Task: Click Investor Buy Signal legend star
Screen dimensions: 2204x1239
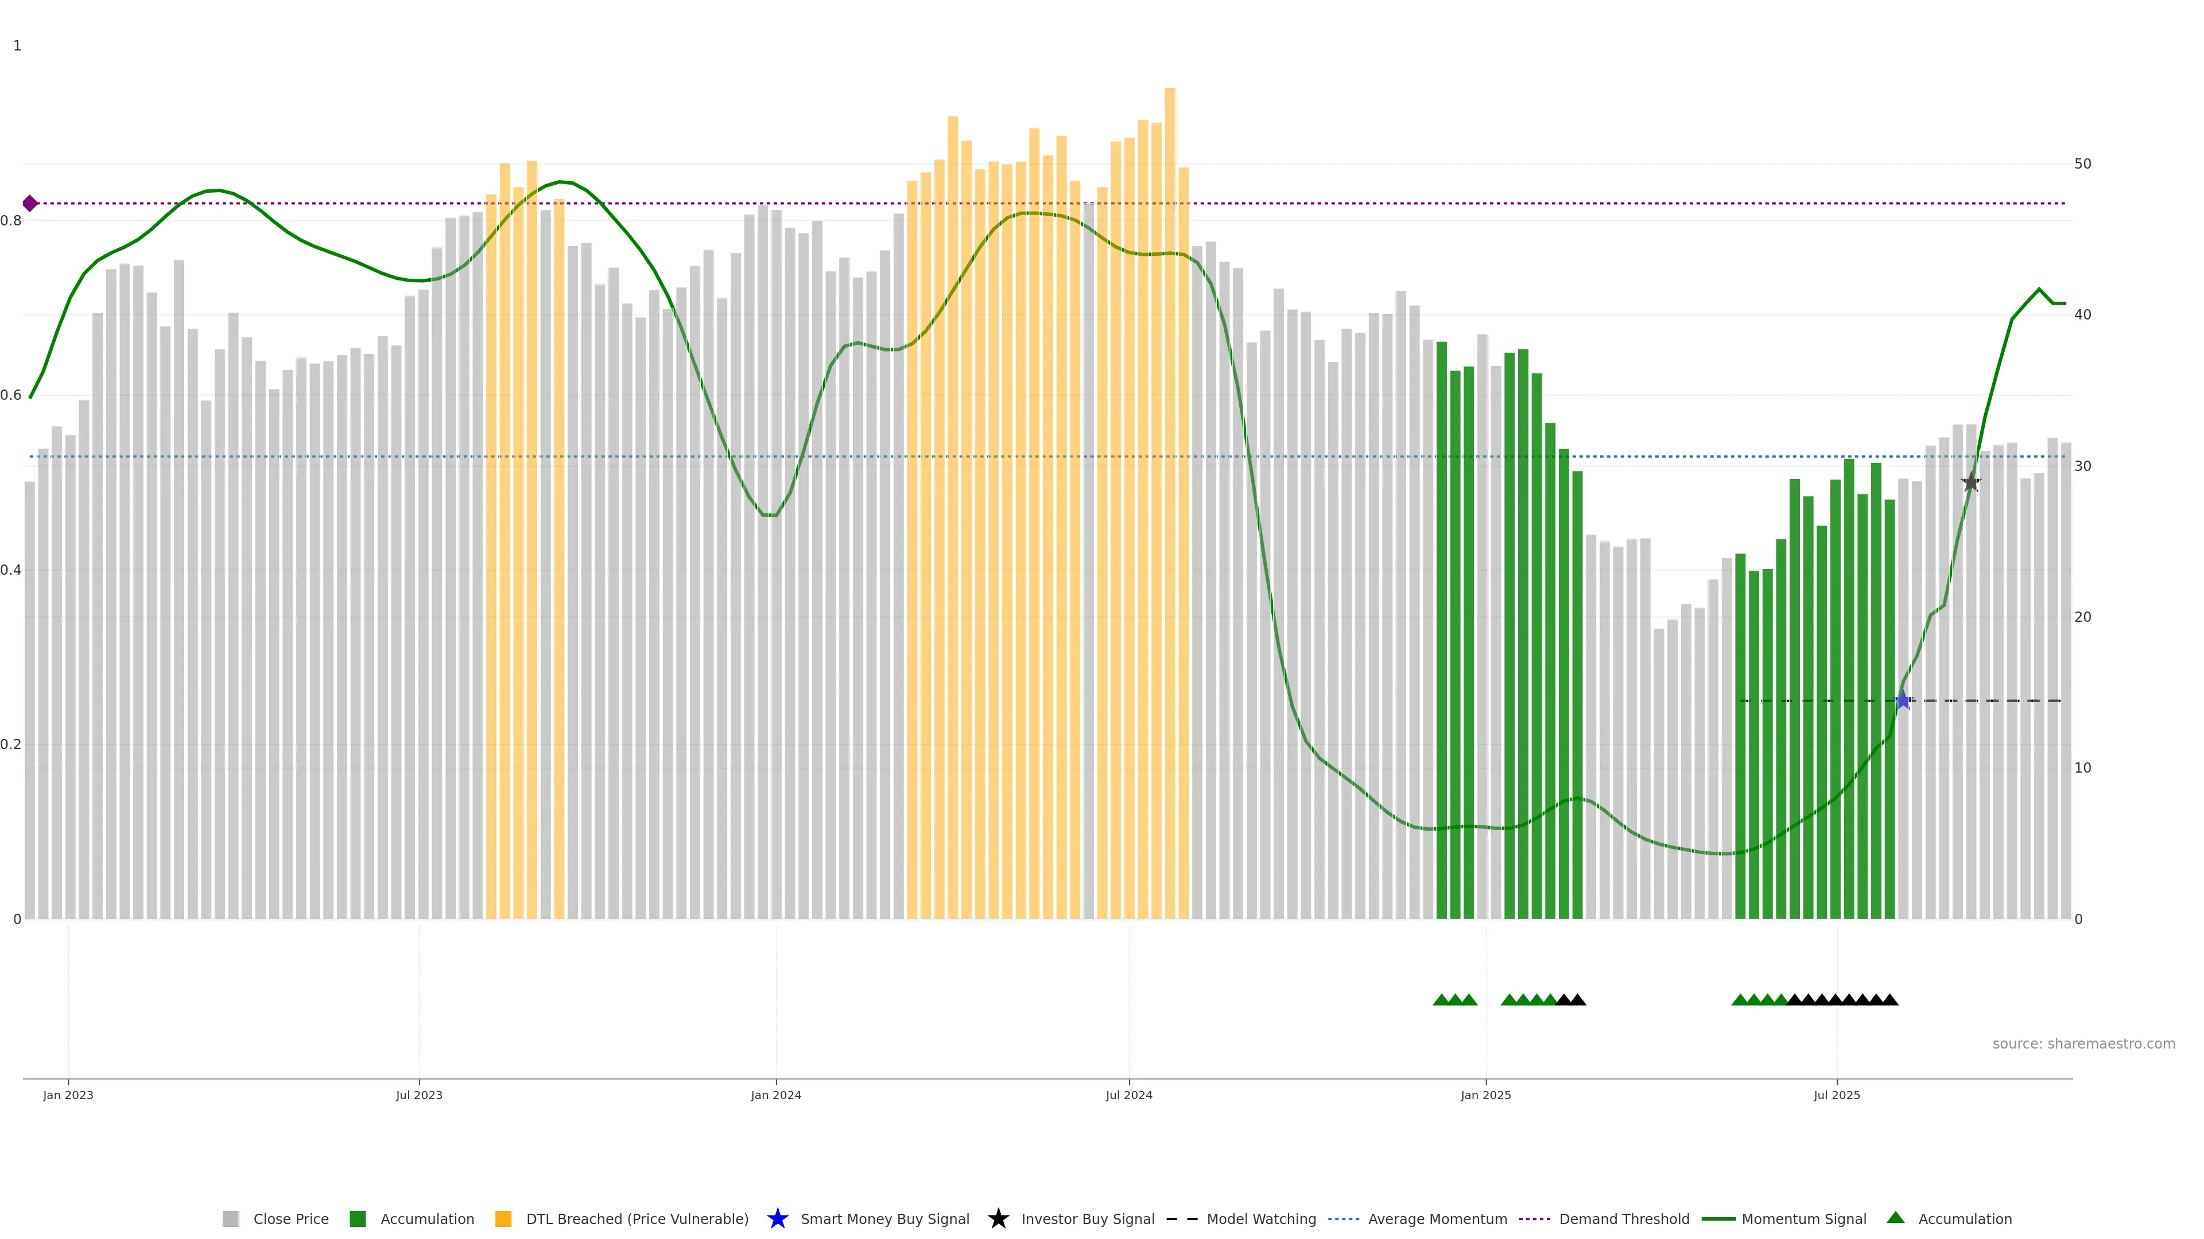Action: coord(999,1219)
